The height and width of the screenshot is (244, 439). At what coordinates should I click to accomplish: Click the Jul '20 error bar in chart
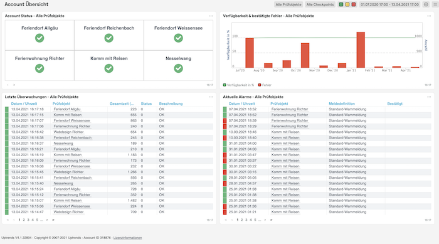(250, 53)
